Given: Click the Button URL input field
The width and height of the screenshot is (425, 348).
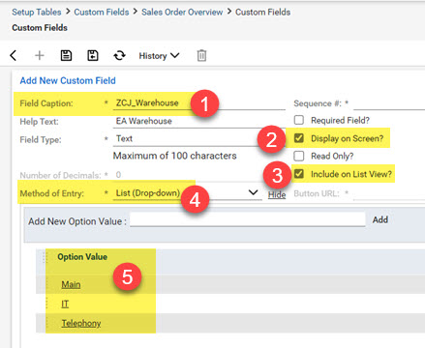Looking at the screenshot, I should click(389, 193).
